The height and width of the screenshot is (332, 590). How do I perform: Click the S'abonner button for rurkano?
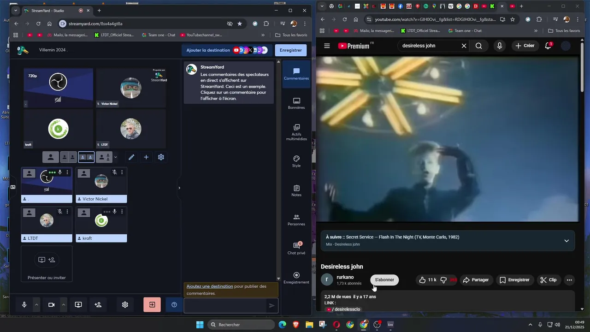point(384,280)
